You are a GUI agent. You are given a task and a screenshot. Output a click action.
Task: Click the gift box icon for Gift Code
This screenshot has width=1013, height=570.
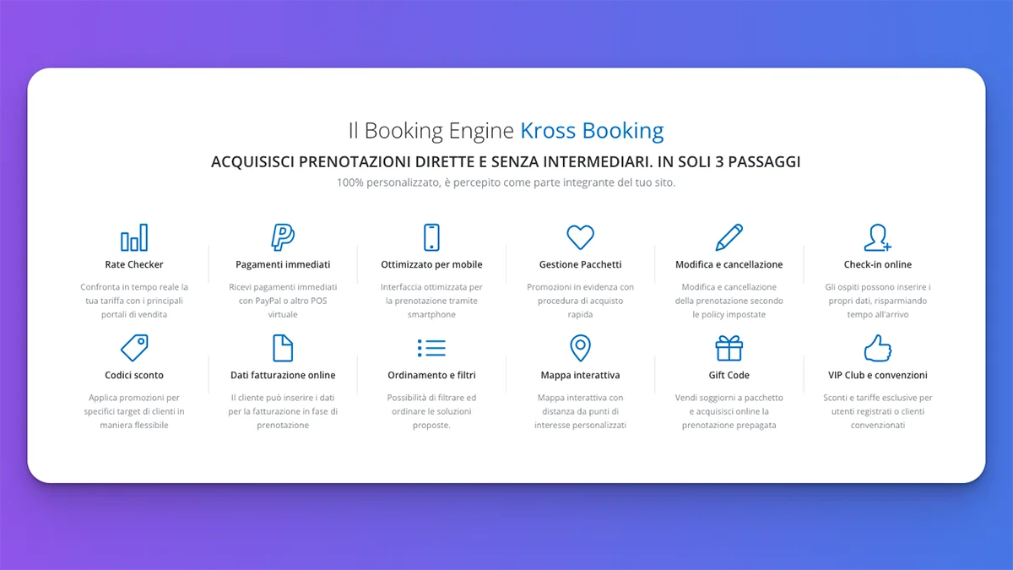pyautogui.click(x=729, y=348)
